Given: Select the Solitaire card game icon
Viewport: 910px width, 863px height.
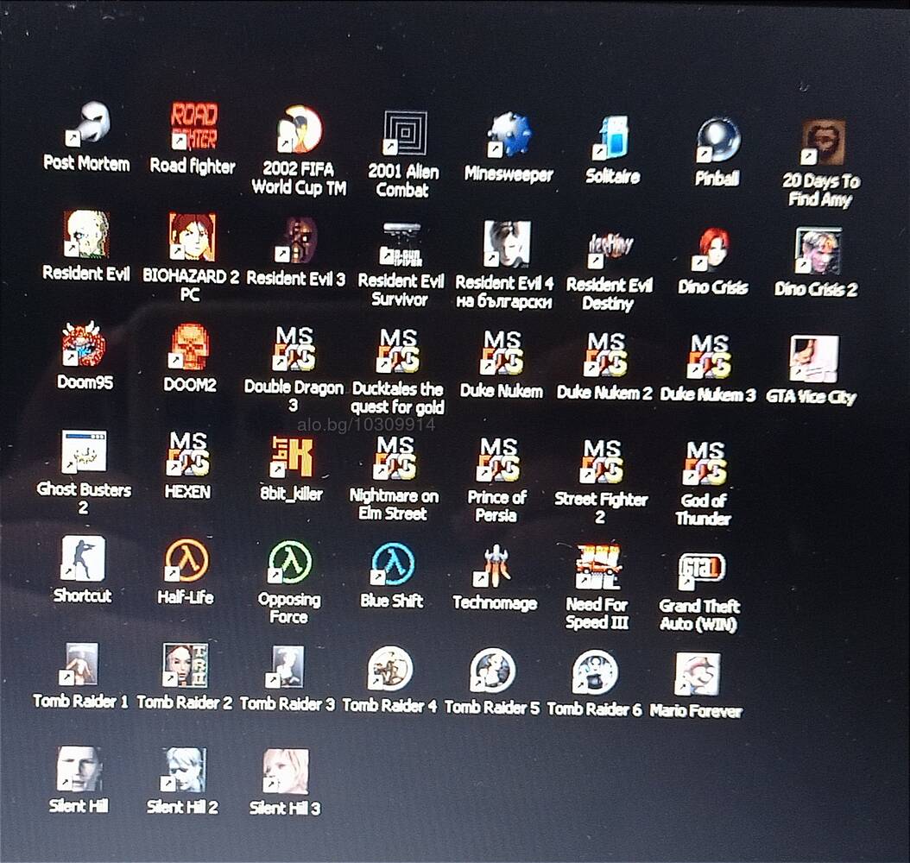Looking at the screenshot, I should [612, 137].
